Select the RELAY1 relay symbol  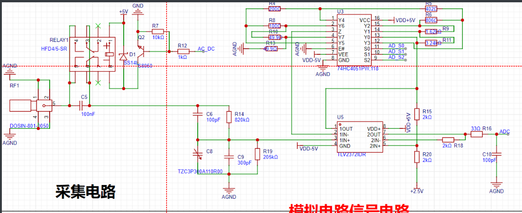click(x=92, y=54)
